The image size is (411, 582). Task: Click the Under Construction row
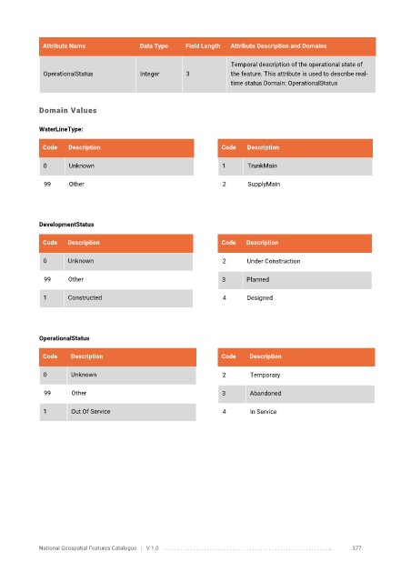point(295,261)
